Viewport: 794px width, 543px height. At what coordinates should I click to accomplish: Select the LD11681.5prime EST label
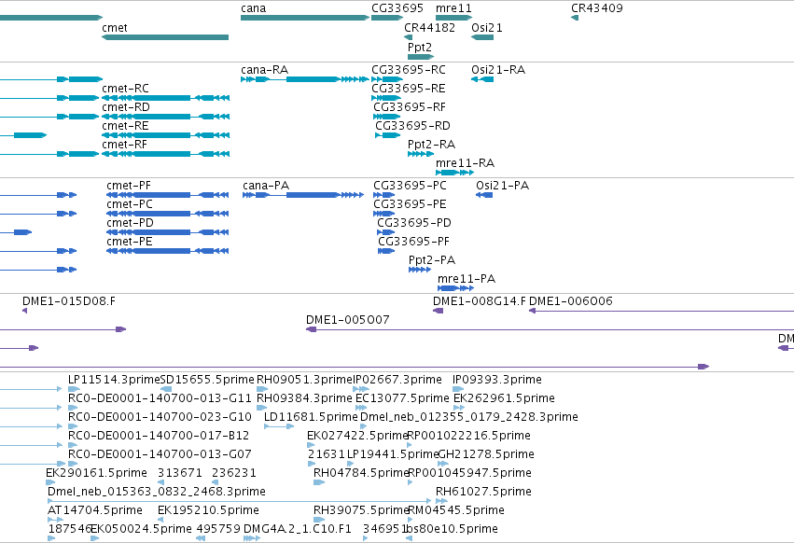tap(311, 417)
